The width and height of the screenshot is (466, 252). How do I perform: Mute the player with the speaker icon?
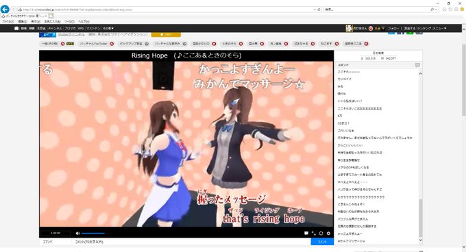[x=77, y=234]
